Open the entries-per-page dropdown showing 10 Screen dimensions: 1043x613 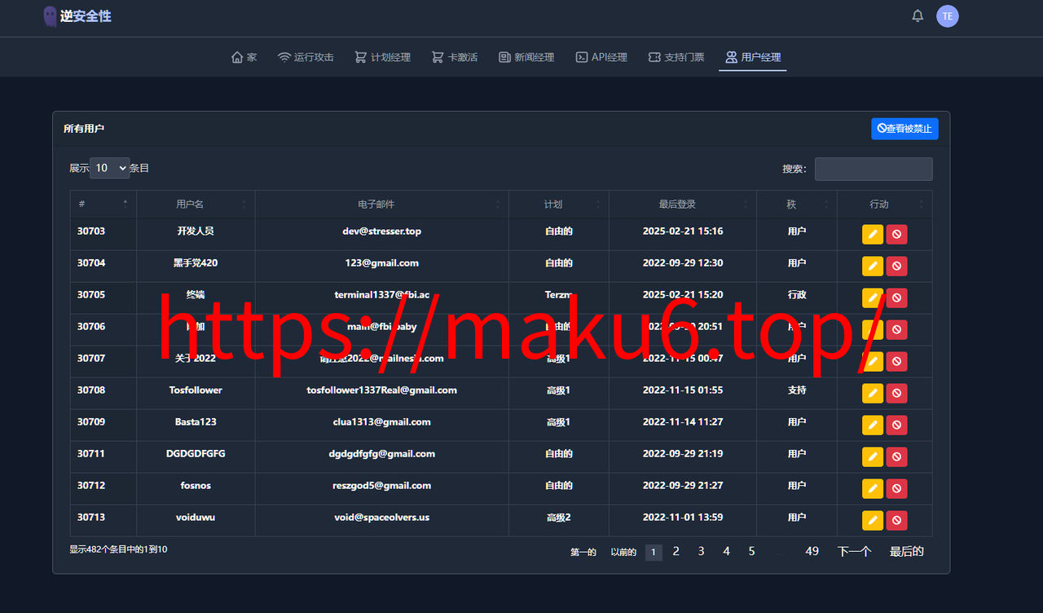[x=109, y=168]
